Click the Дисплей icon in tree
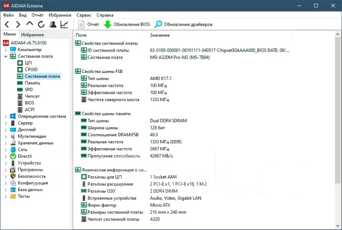Viewport: 342px width, 230px height. (13, 130)
